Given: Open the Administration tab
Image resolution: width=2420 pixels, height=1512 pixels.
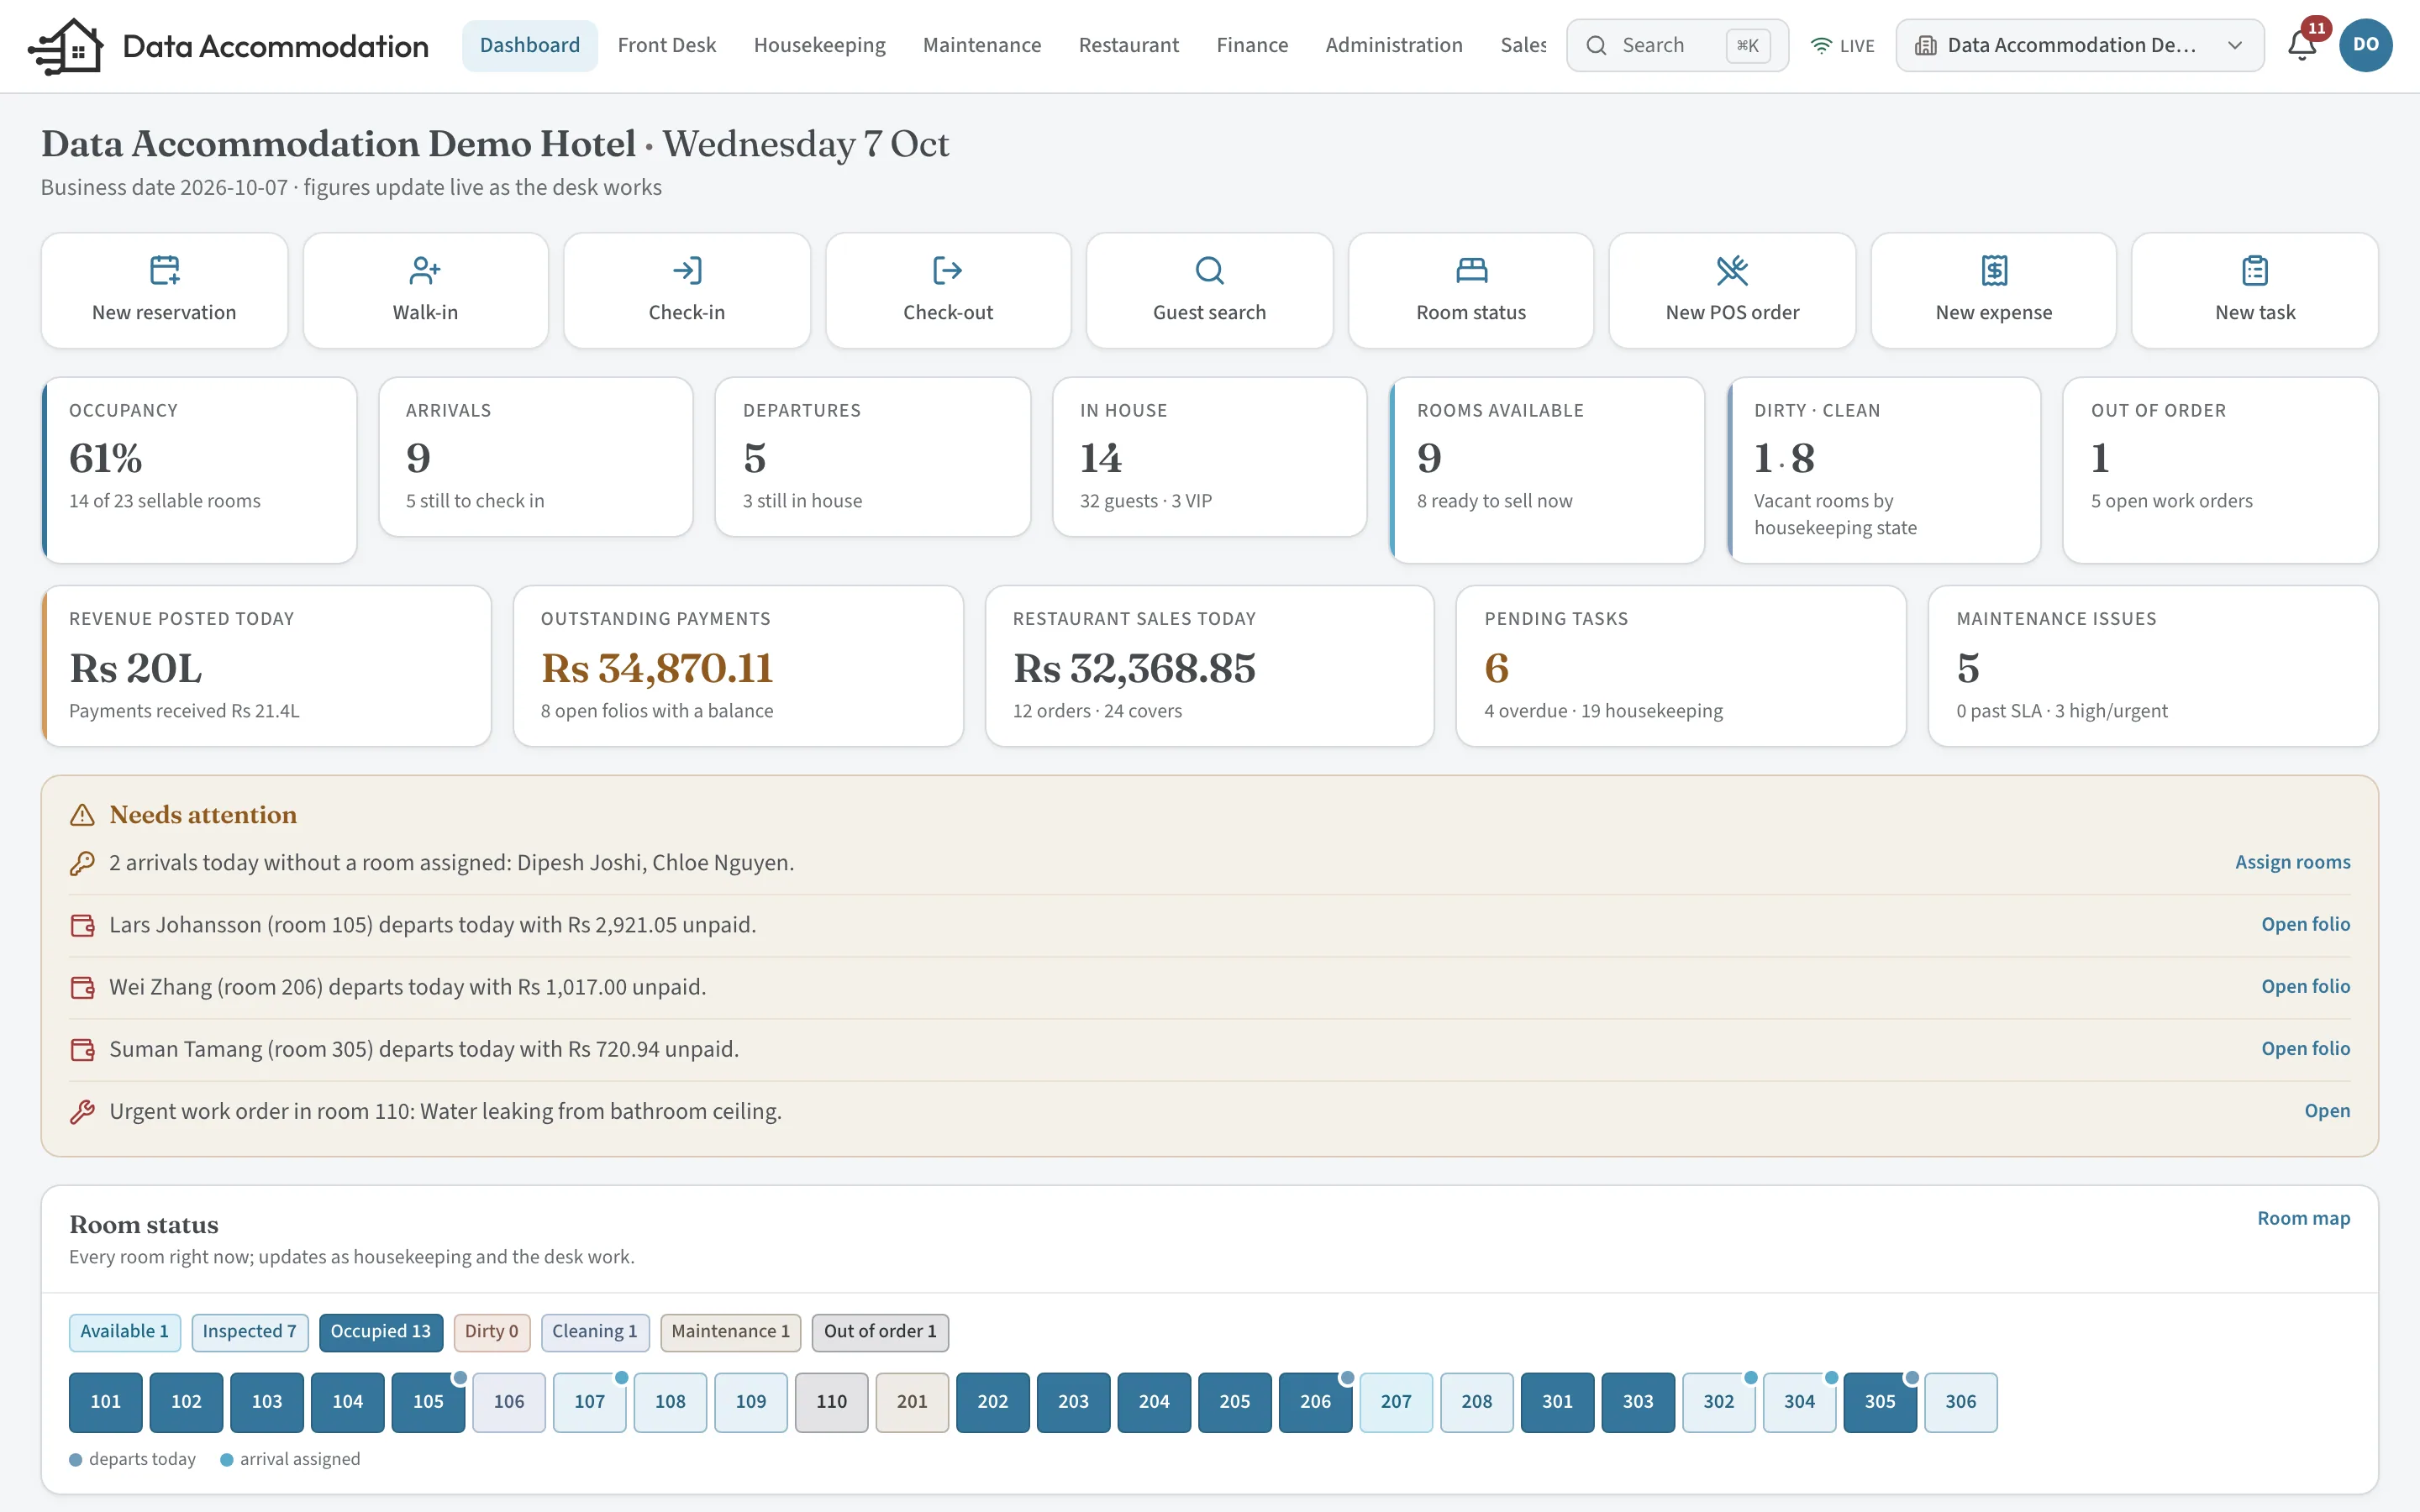Looking at the screenshot, I should [x=1394, y=45].
